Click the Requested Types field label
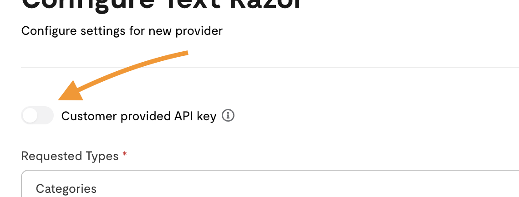The width and height of the screenshot is (519, 197). 70,156
